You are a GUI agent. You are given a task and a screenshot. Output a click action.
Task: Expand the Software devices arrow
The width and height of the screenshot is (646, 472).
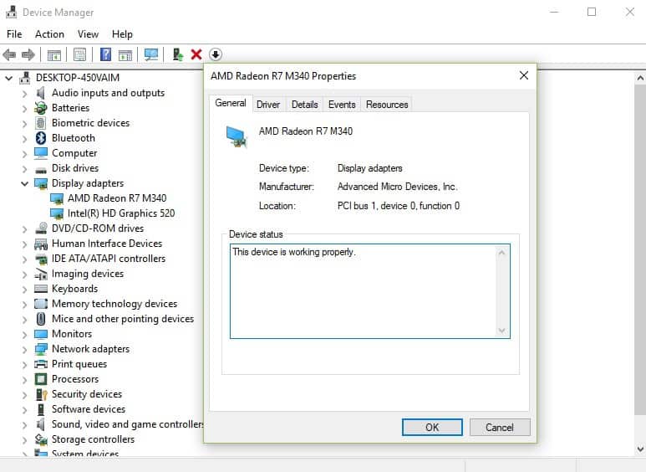pyautogui.click(x=24, y=410)
